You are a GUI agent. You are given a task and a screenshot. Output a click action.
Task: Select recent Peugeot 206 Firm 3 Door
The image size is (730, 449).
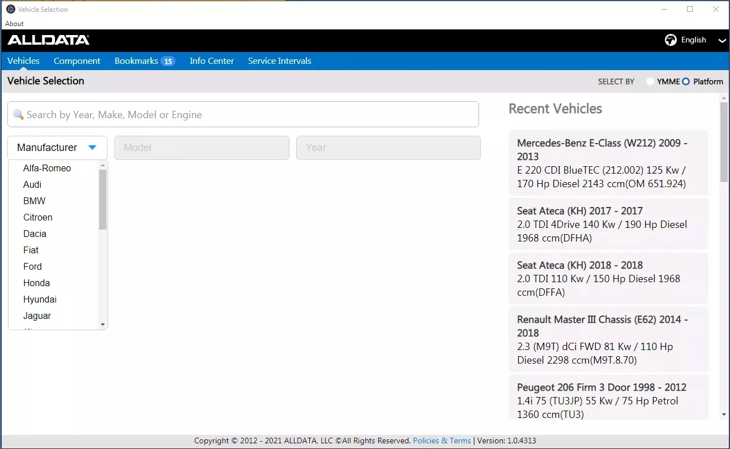coord(608,398)
